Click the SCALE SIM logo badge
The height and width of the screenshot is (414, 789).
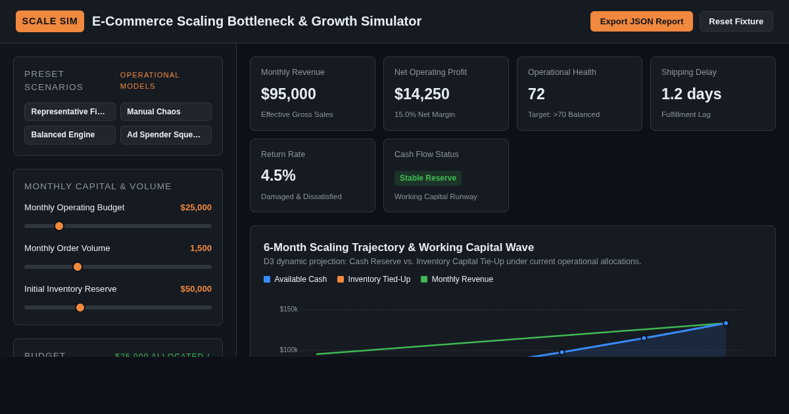pyautogui.click(x=50, y=21)
